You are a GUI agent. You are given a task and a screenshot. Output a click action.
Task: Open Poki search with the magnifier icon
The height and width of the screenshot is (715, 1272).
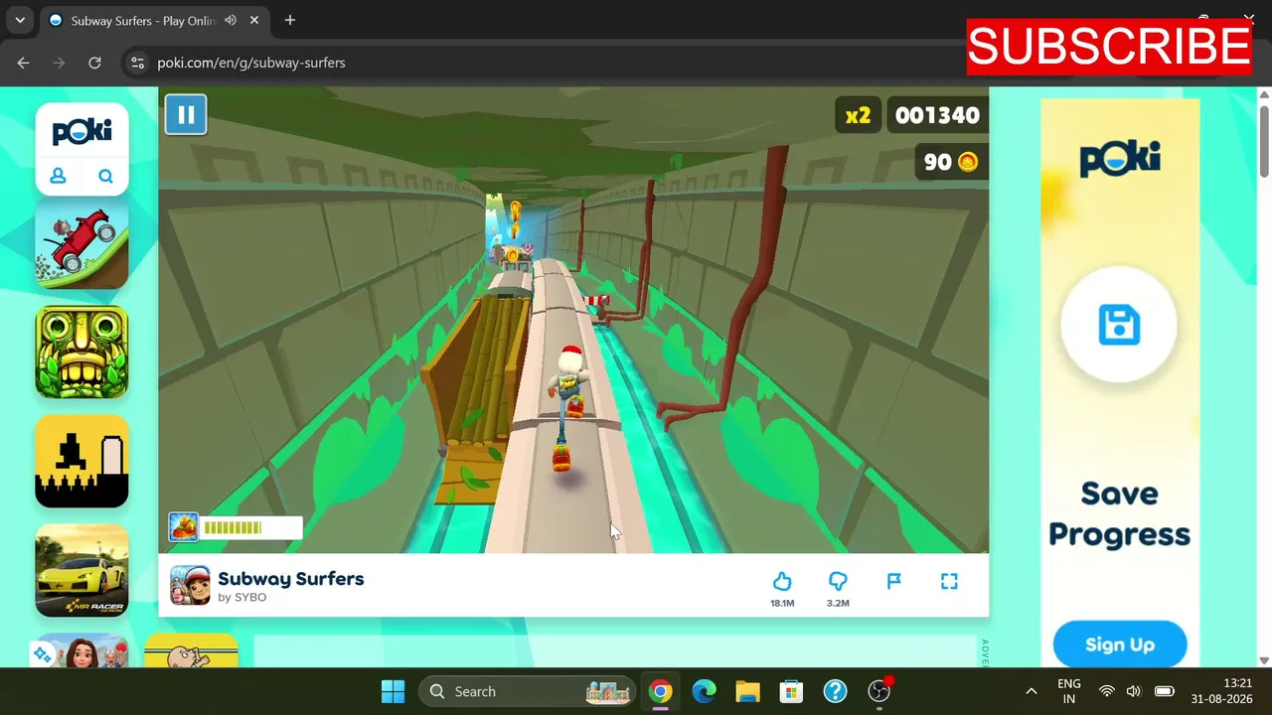[x=105, y=177]
